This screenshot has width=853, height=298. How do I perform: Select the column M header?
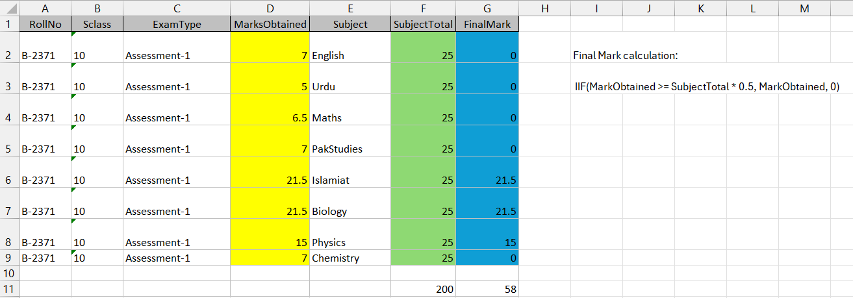tap(804, 8)
